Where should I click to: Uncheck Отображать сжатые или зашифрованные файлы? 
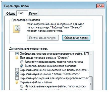(17, 54)
